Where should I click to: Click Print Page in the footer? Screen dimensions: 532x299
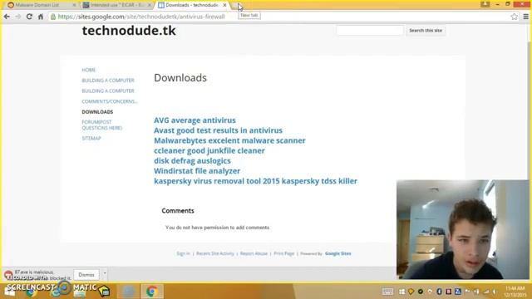(284, 253)
